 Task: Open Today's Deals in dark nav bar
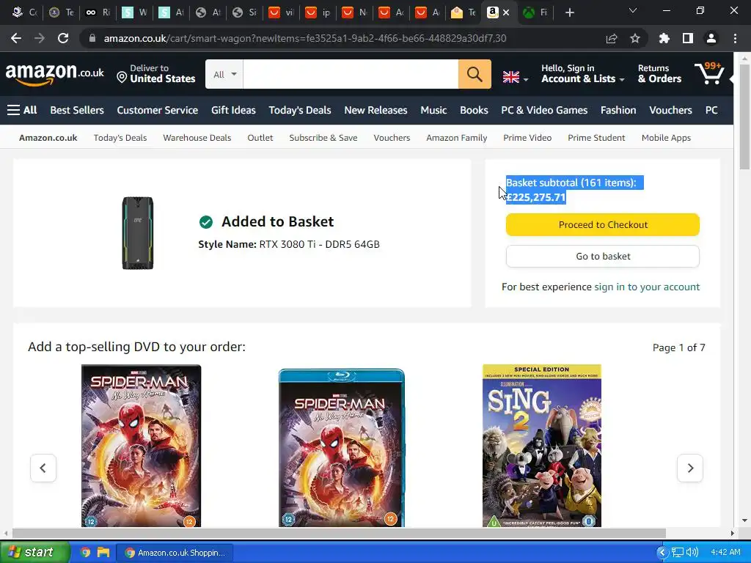[300, 110]
